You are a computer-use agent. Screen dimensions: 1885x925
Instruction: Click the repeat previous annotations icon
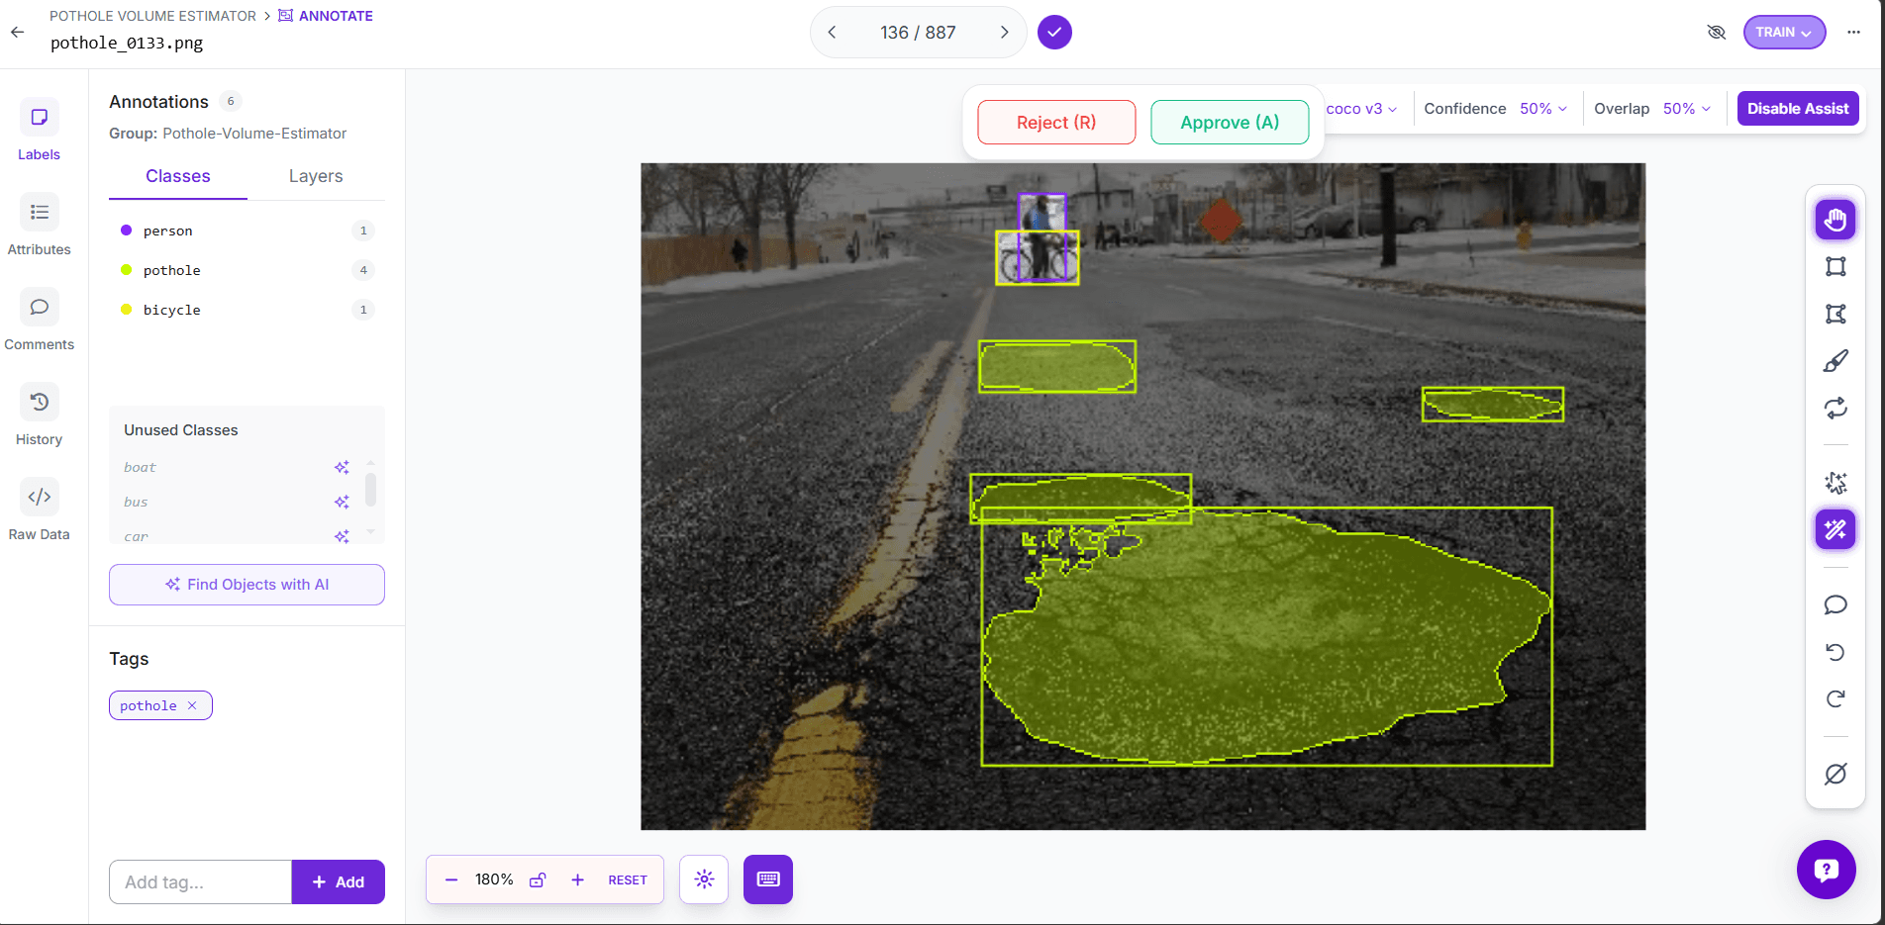[1835, 408]
